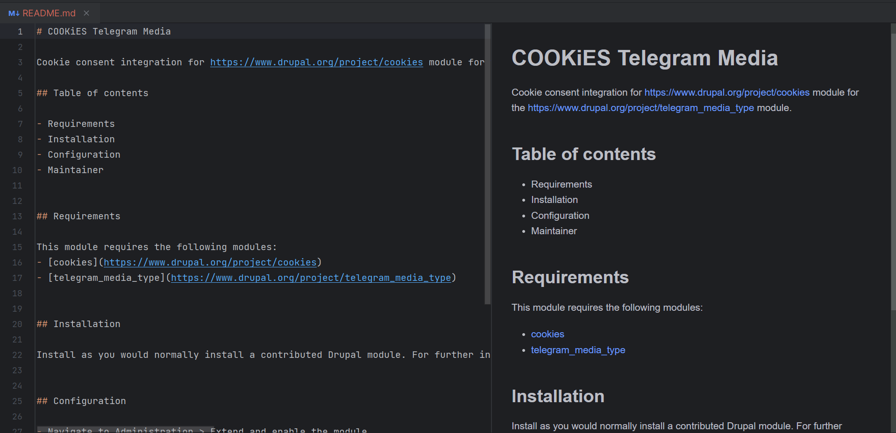This screenshot has width=896, height=433.
Task: Click line number 25 in the gutter
Action: coord(17,401)
